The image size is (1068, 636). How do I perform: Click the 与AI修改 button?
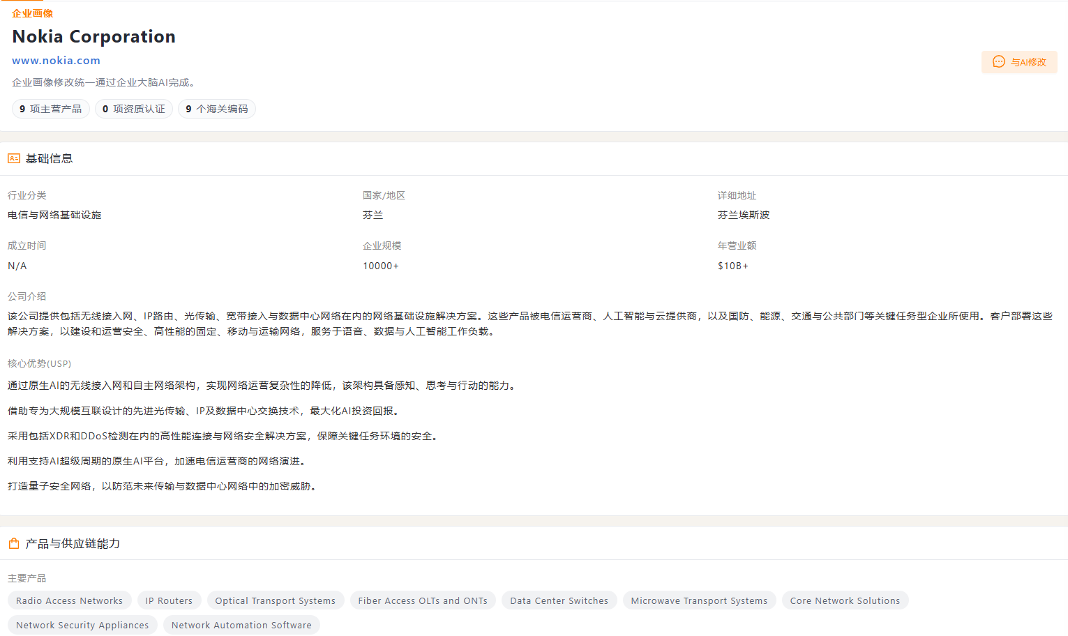[x=1019, y=62]
